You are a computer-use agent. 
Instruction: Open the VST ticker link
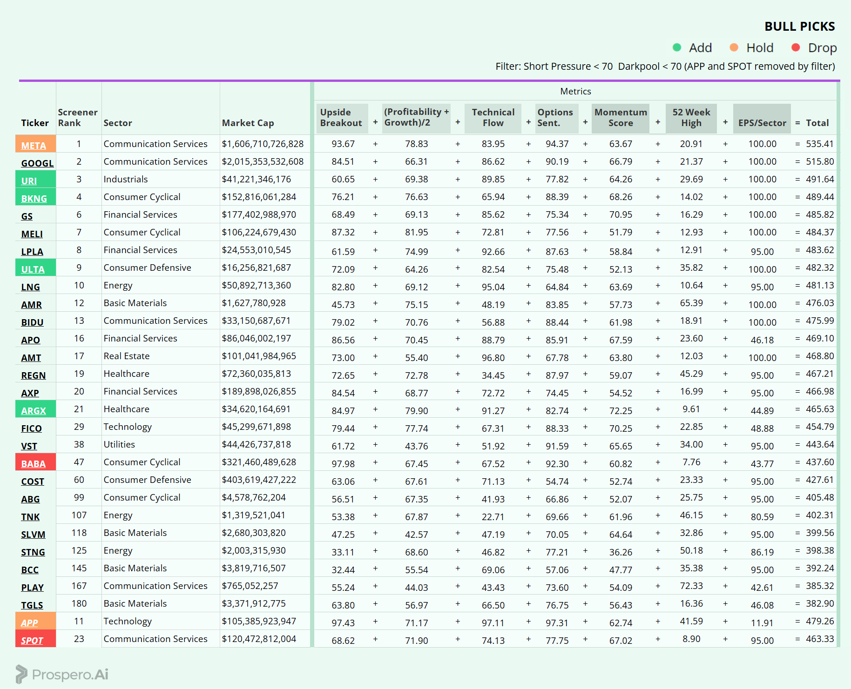[29, 446]
